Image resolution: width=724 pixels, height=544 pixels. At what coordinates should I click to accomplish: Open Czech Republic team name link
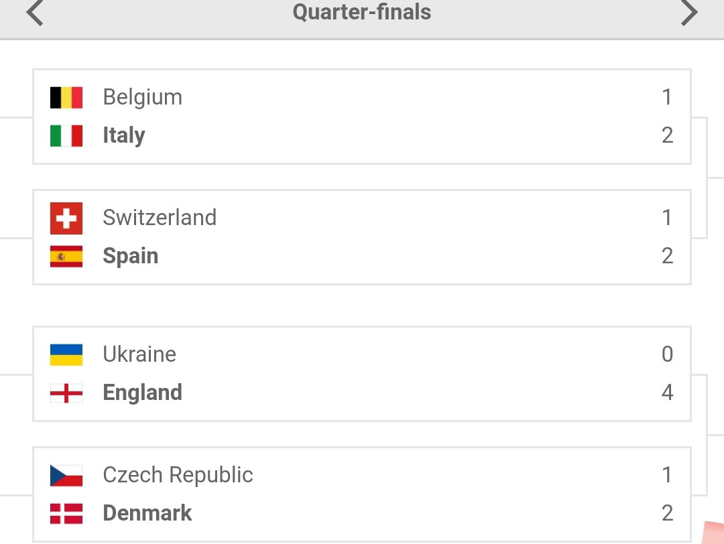(178, 475)
